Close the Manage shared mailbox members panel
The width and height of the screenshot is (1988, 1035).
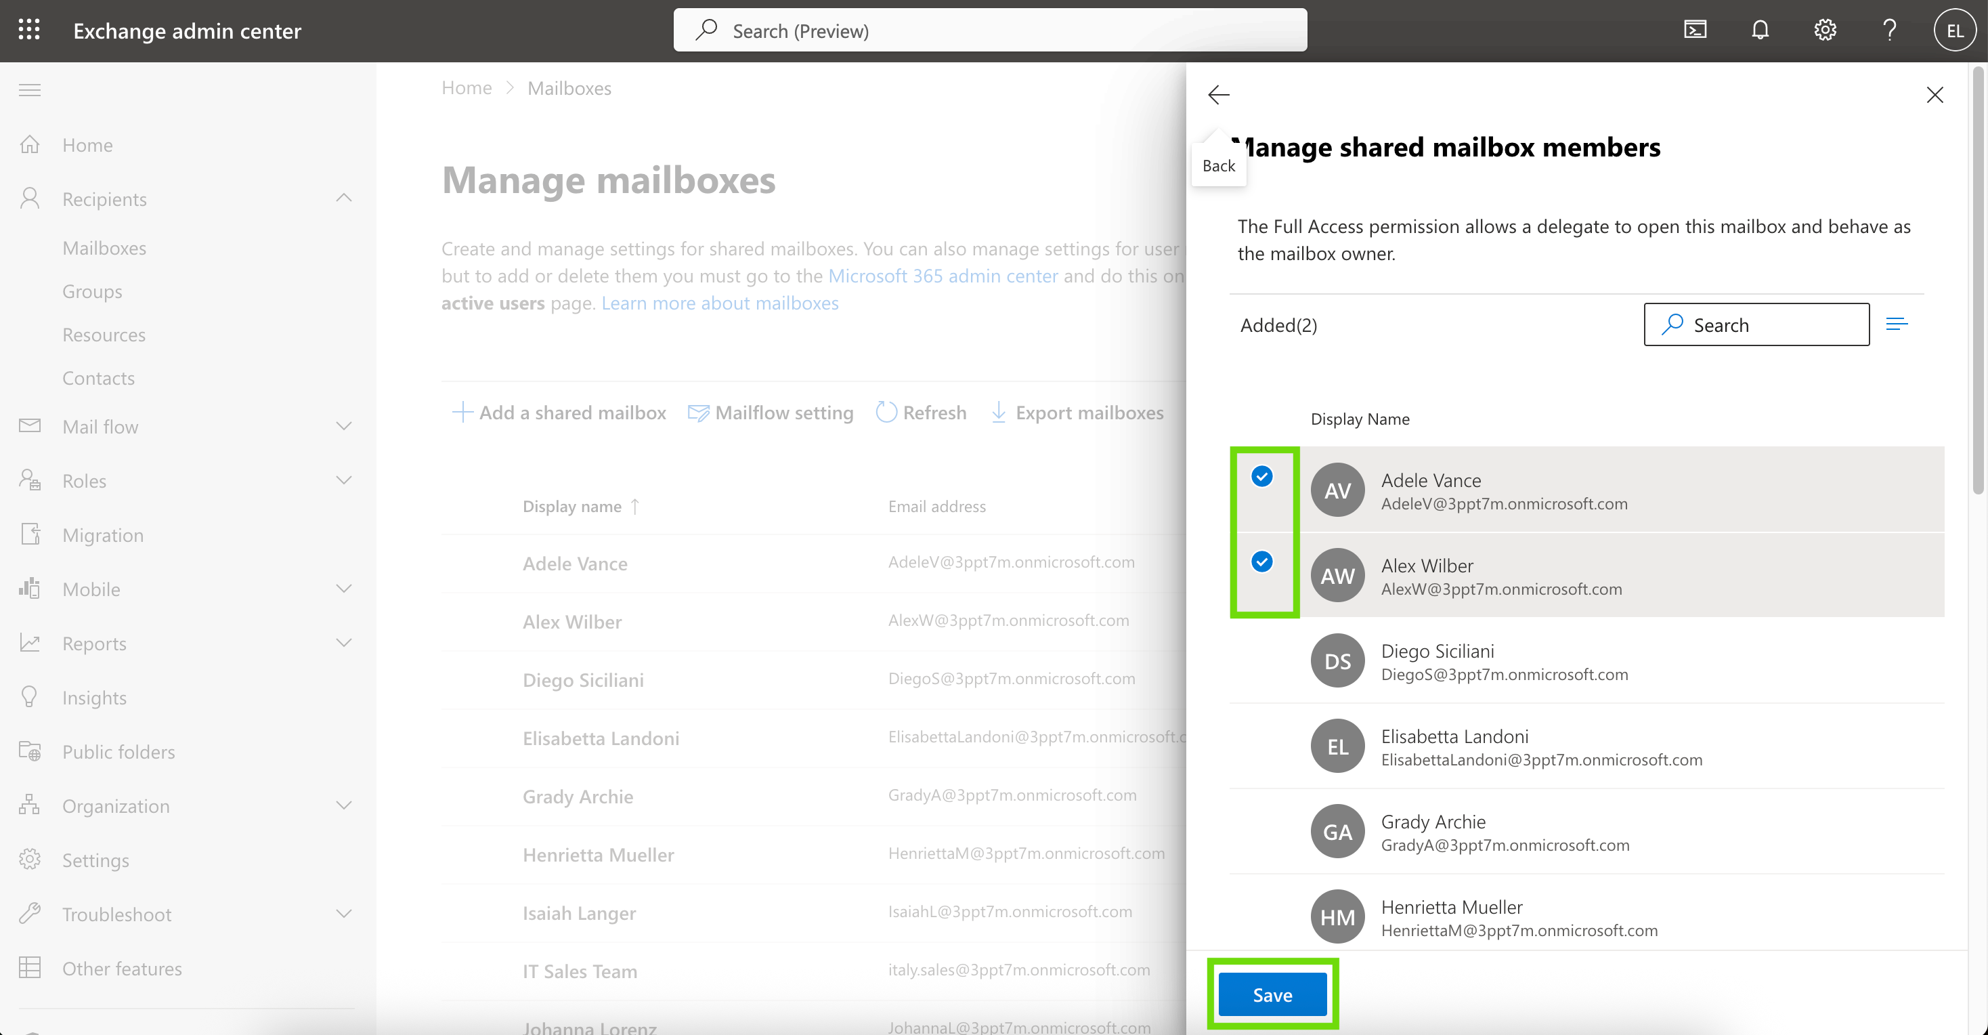tap(1935, 94)
